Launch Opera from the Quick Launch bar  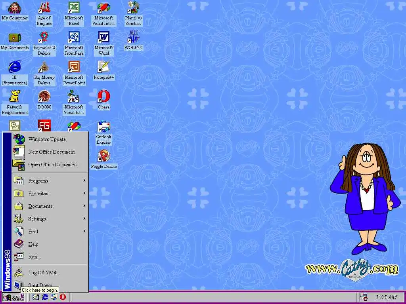pyautogui.click(x=63, y=297)
